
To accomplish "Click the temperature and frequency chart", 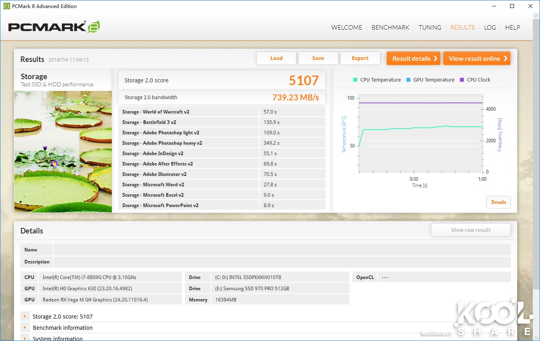I will [421, 134].
